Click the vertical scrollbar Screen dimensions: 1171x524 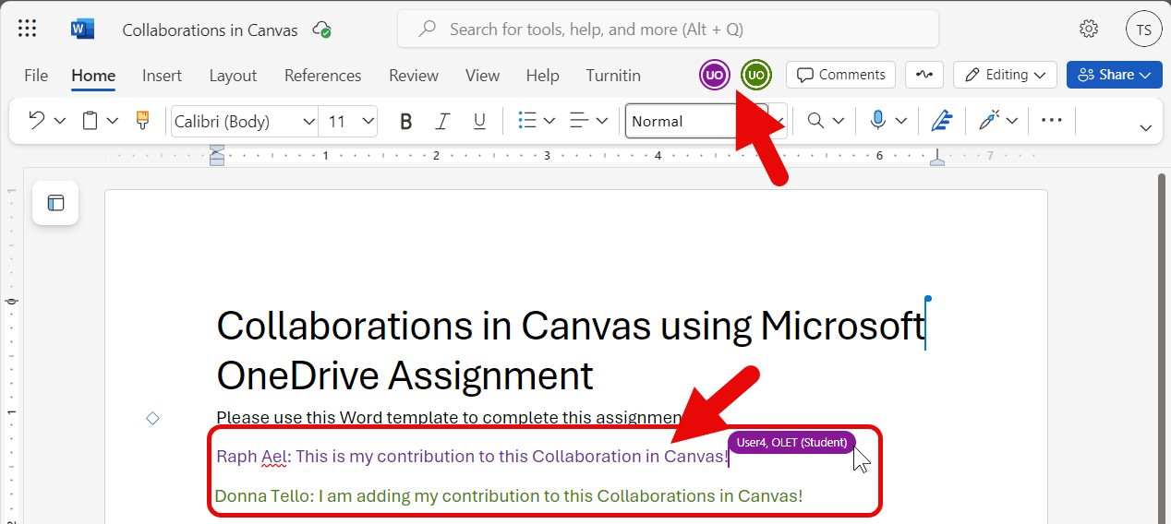(x=1164, y=347)
